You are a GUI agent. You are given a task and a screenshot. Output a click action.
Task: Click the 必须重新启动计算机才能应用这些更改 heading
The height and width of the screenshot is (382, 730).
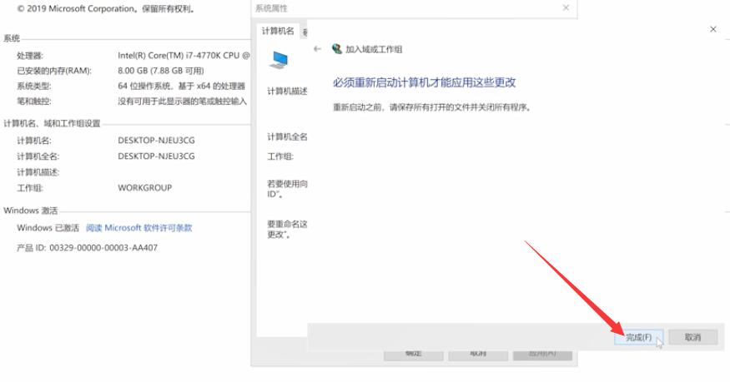pyautogui.click(x=424, y=82)
